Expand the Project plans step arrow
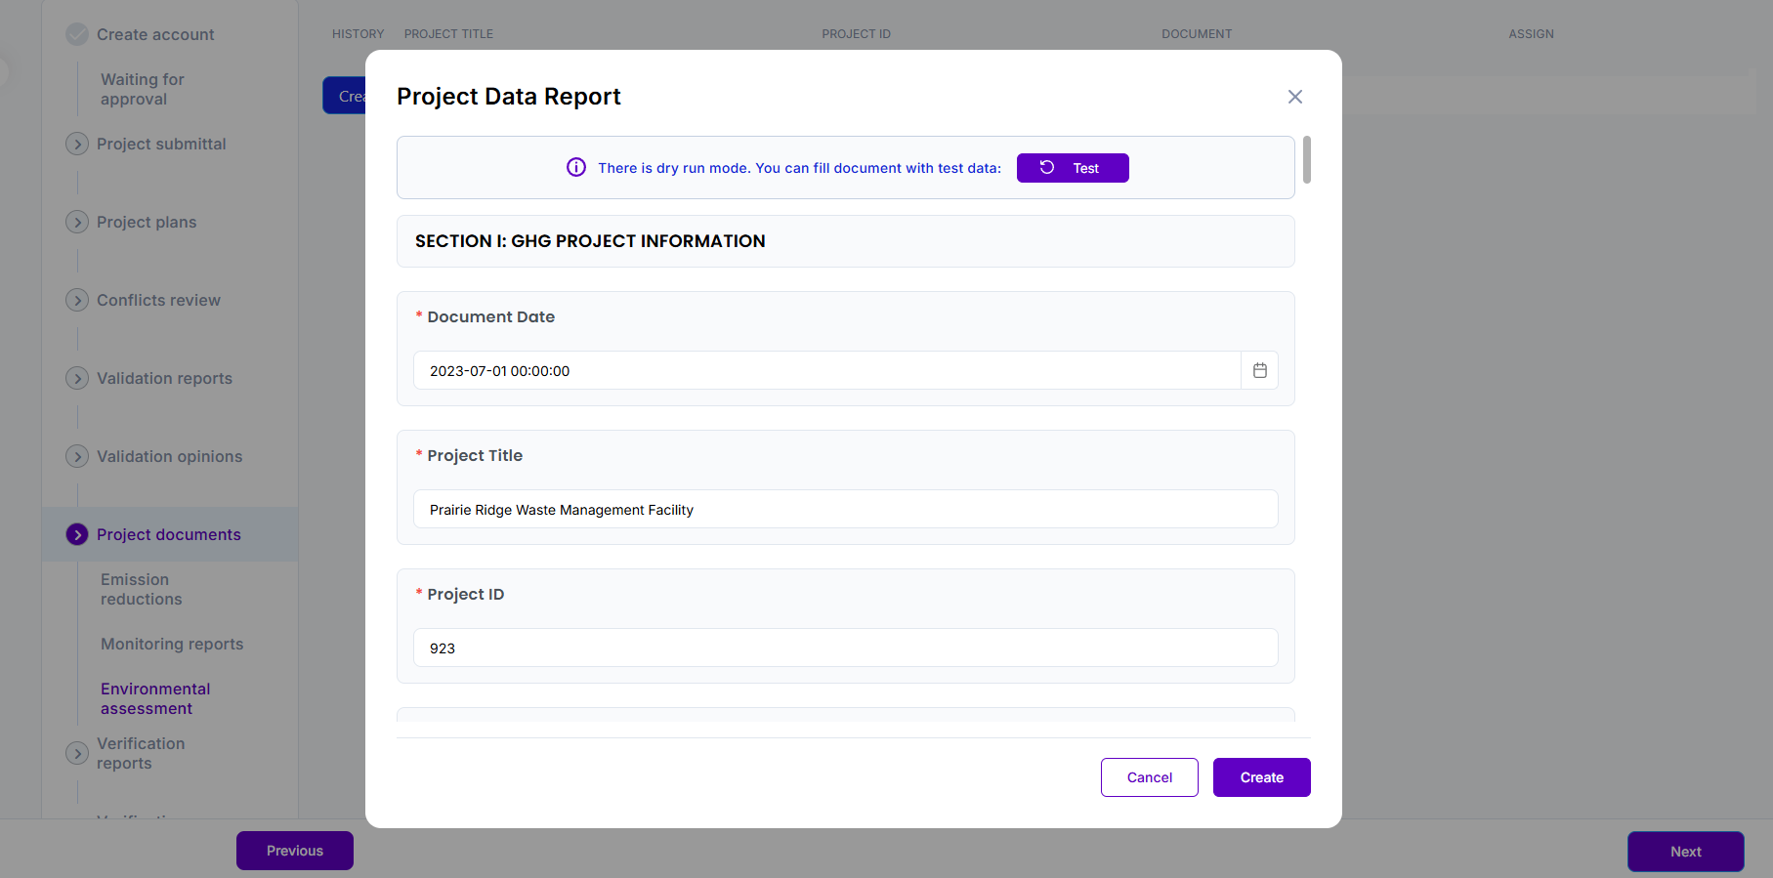The height and width of the screenshot is (878, 1773). pos(77,222)
